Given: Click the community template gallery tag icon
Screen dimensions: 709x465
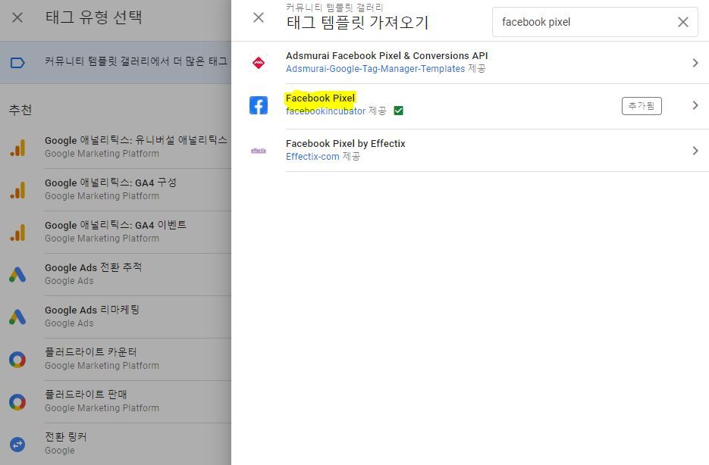Looking at the screenshot, I should [x=17, y=62].
